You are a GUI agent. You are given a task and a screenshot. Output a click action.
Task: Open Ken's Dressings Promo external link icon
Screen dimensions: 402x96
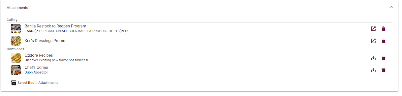[373, 41]
